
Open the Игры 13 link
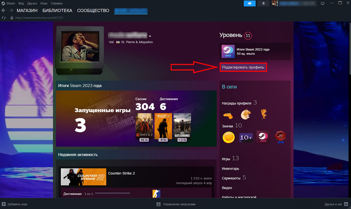tap(230, 159)
